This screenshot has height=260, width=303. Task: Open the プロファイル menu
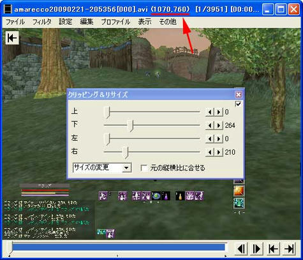115,22
